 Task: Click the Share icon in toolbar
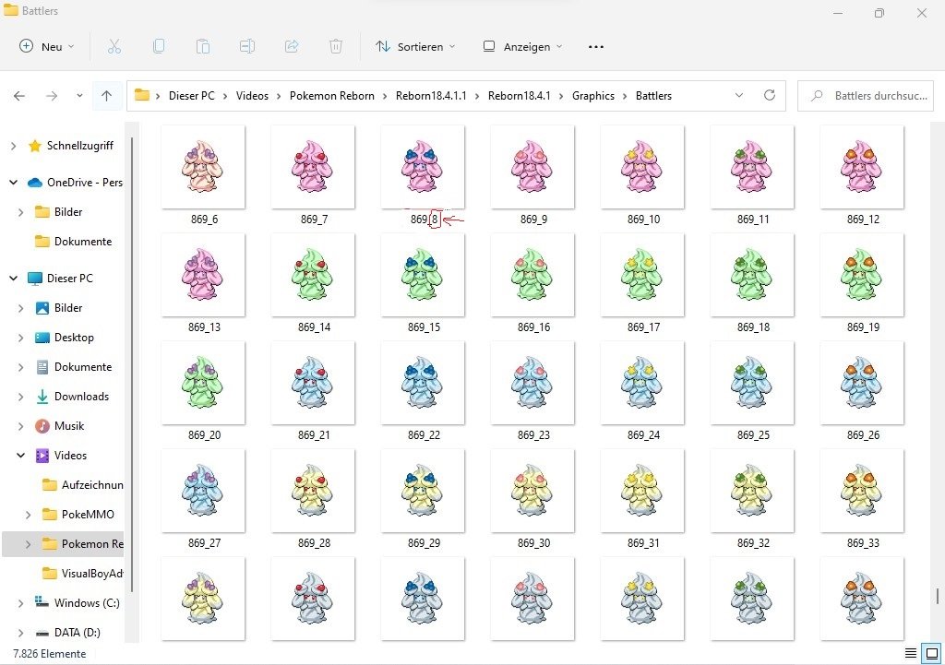[x=292, y=46]
